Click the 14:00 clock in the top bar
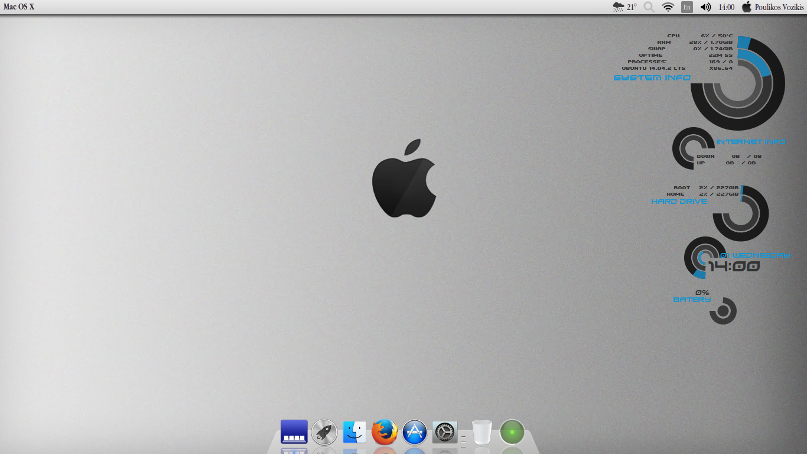 (726, 7)
